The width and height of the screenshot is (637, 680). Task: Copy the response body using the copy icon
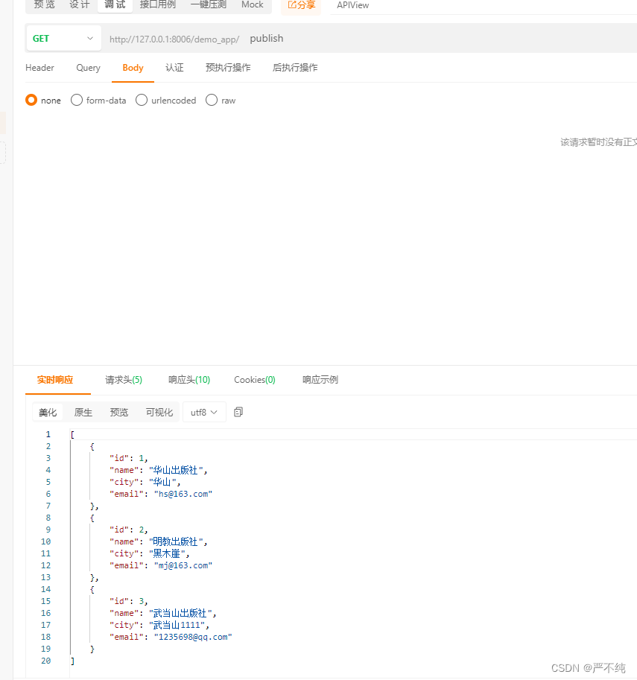coord(238,411)
